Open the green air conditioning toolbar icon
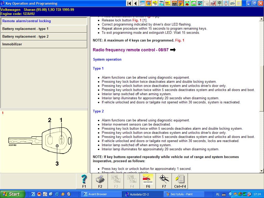 pyautogui.click(x=193, y=3)
